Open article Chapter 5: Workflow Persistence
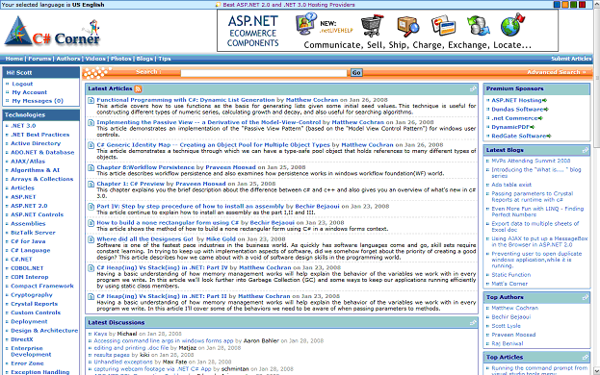600x375 pixels. (145, 167)
